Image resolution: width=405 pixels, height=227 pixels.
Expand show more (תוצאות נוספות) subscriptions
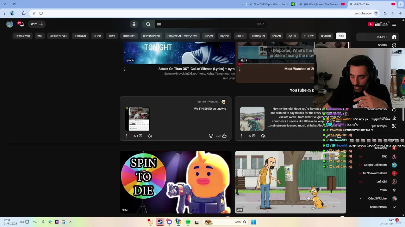coord(383,207)
